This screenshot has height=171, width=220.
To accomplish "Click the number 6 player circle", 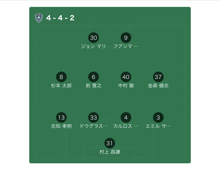I will click(x=94, y=77).
